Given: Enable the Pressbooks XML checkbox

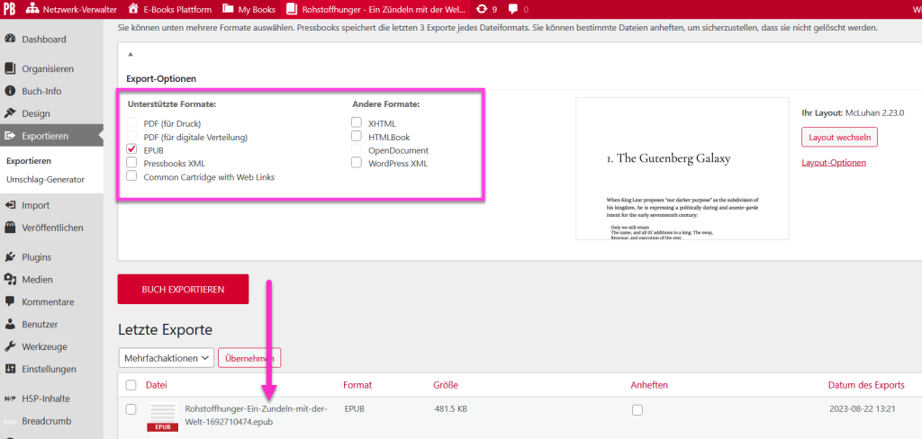Looking at the screenshot, I should [x=132, y=163].
